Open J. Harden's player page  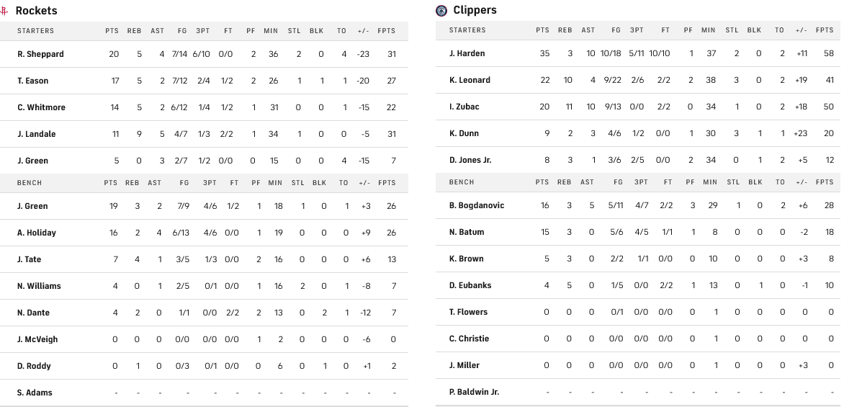[467, 53]
